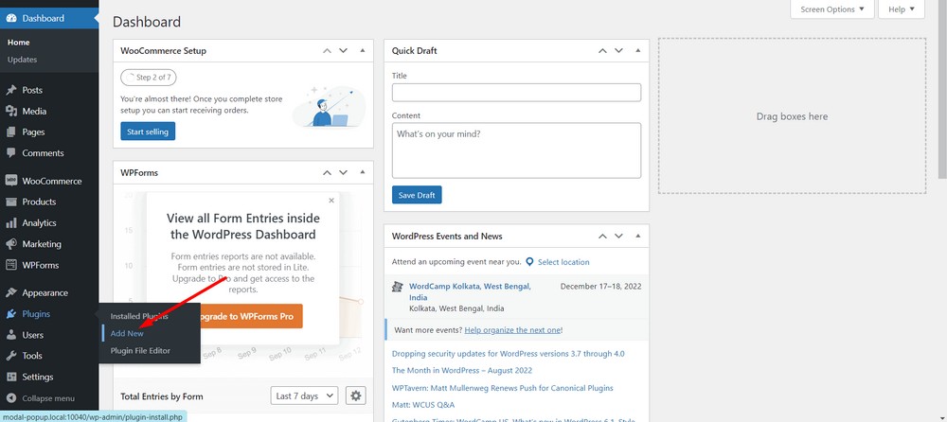Move Quick Draft box up
This screenshot has height=422, width=947.
(602, 51)
